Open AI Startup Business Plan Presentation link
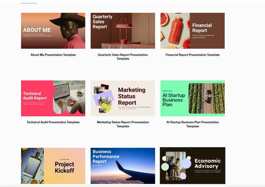 coord(193,124)
